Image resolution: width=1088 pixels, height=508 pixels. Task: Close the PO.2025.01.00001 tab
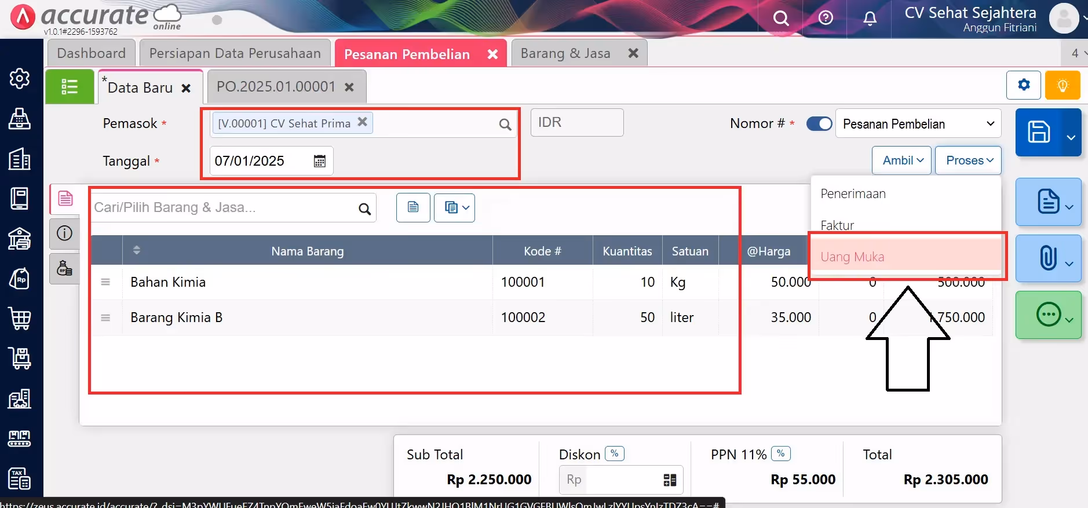click(349, 87)
